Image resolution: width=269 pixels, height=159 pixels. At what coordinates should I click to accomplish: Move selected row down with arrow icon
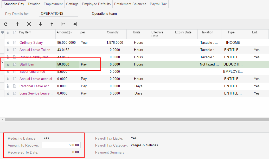40,24
